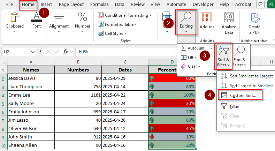Click formula bar showing 60%
275x151 pixels.
pyautogui.click(x=126, y=52)
